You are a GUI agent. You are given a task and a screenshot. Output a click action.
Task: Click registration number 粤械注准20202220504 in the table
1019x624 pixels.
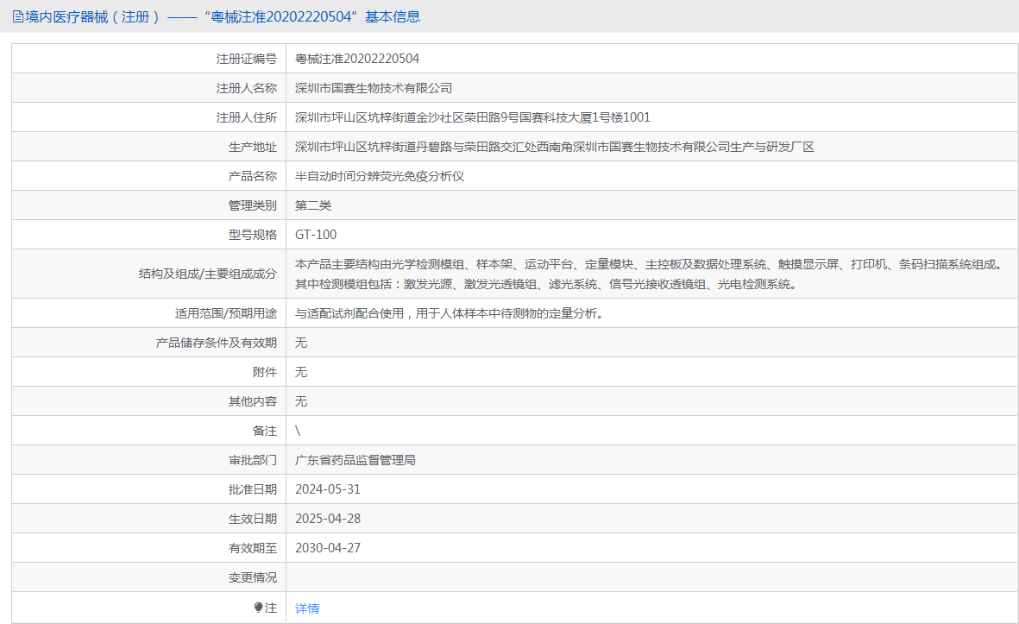click(357, 59)
